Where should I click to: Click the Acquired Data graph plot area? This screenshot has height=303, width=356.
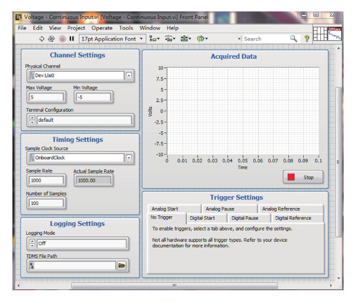point(243,111)
